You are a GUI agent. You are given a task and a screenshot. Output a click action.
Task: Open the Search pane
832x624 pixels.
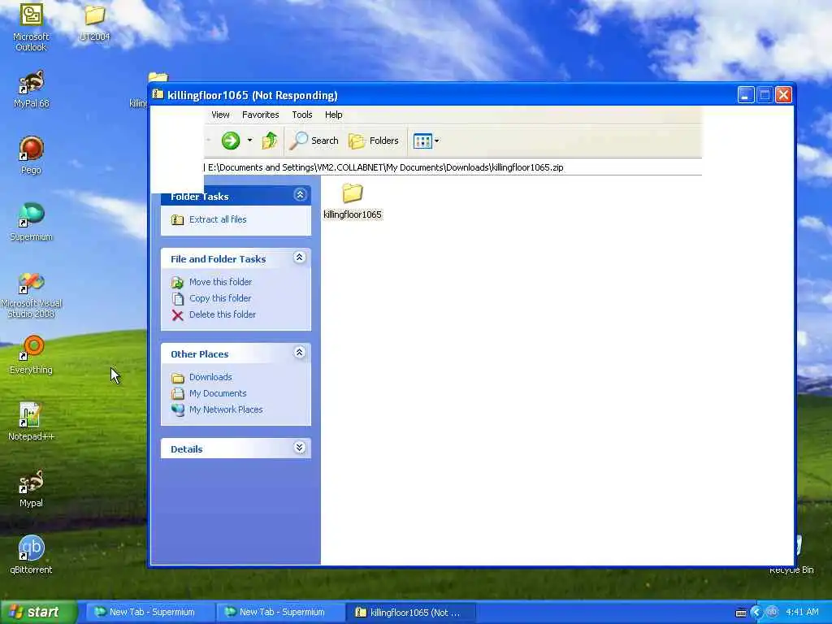(314, 141)
